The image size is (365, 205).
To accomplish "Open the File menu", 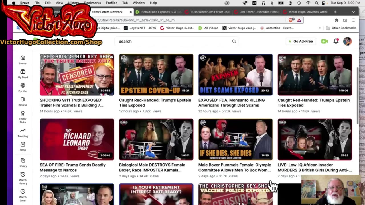I will coord(37,3).
